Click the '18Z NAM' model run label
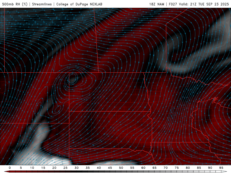This screenshot has width=231, height=173. click(x=157, y=4)
